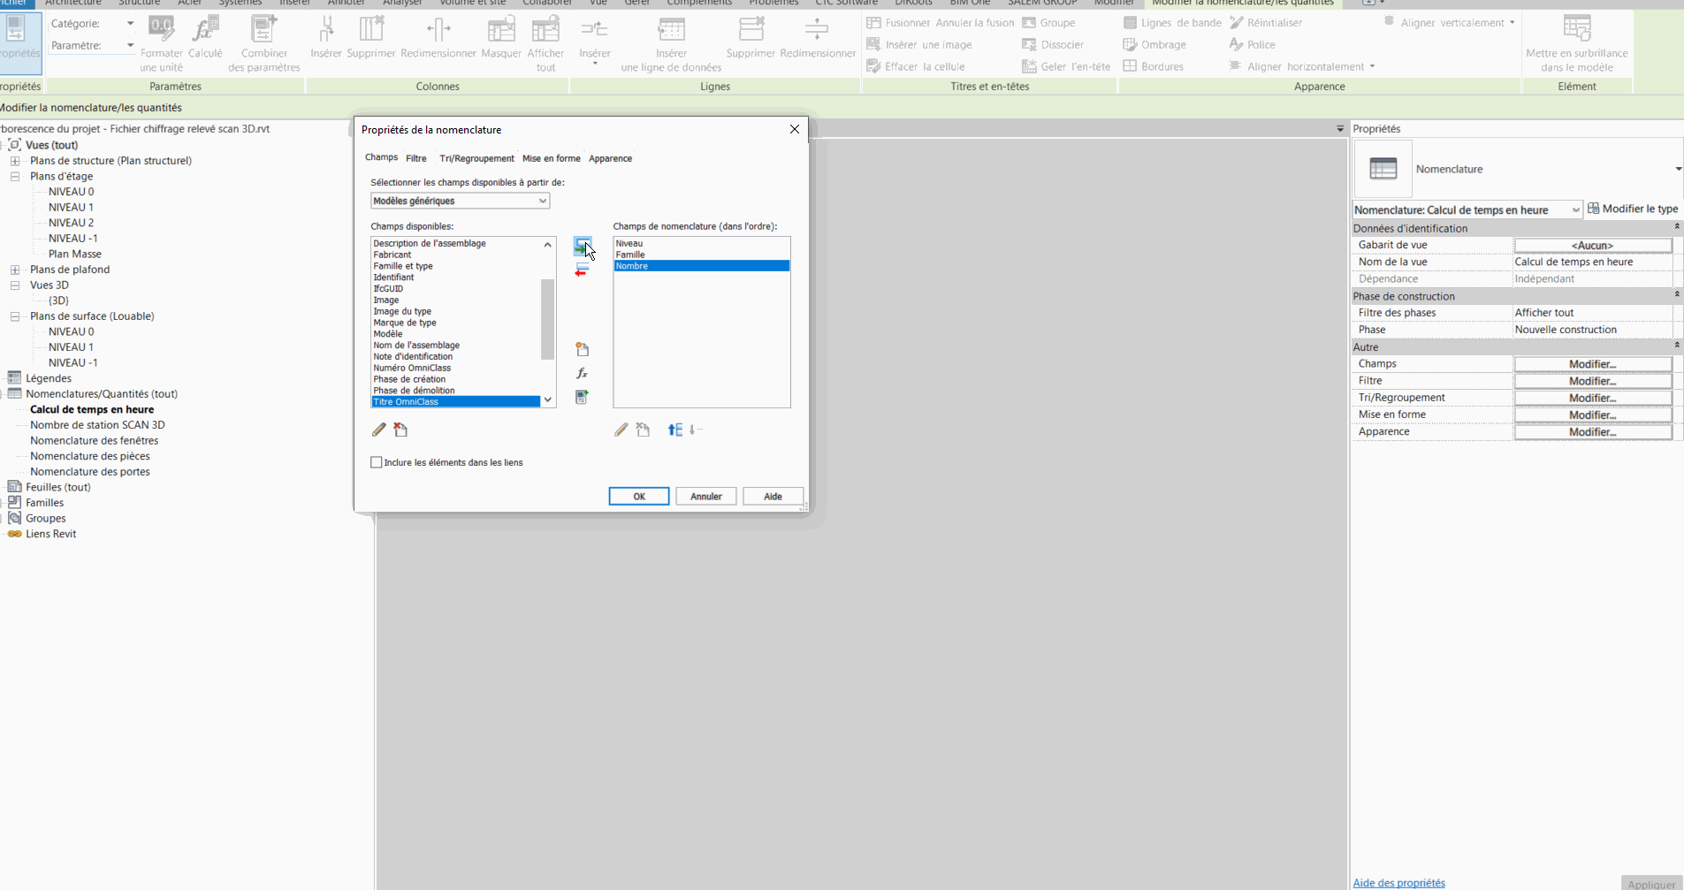Collapse the 'Plans d'étage' tree node

pyautogui.click(x=15, y=177)
